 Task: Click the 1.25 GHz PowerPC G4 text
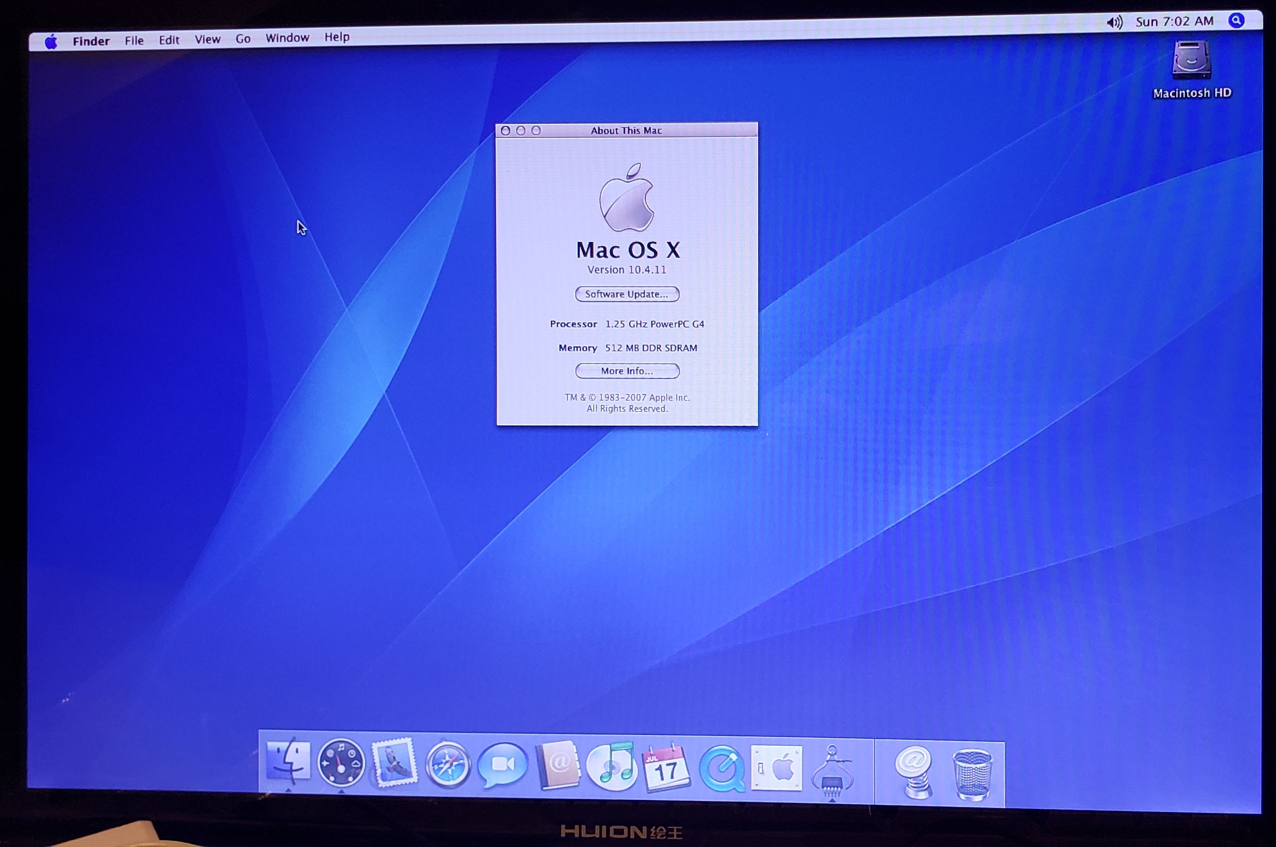click(x=654, y=324)
